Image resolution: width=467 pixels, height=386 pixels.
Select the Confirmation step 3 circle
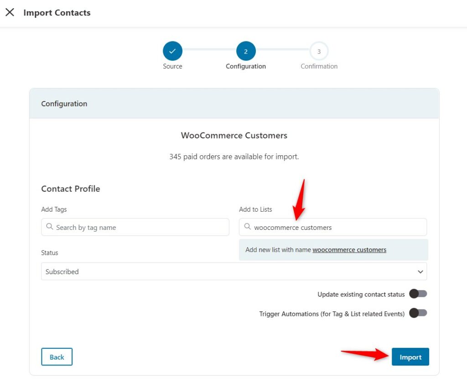(319, 51)
